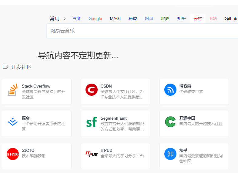Click description 国内最大的开源技术社区
Viewport: 238px width, 173px height.
[201, 124]
